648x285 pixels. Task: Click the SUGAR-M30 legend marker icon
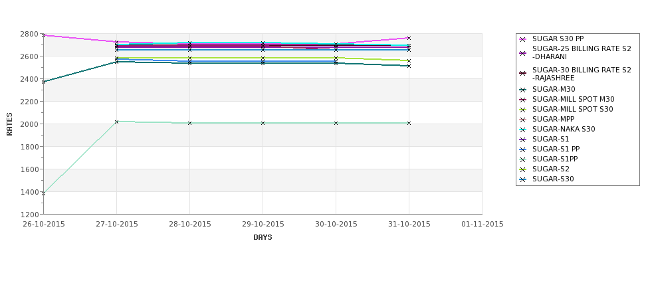[x=522, y=90]
